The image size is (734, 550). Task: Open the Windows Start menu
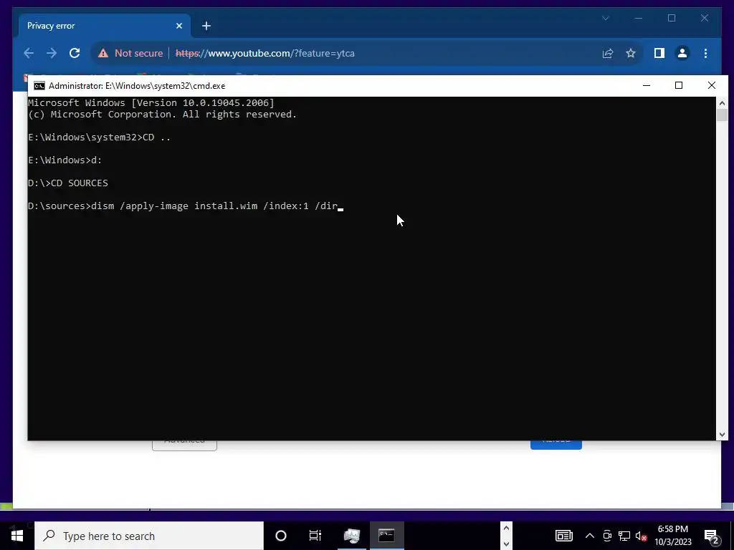click(x=17, y=536)
